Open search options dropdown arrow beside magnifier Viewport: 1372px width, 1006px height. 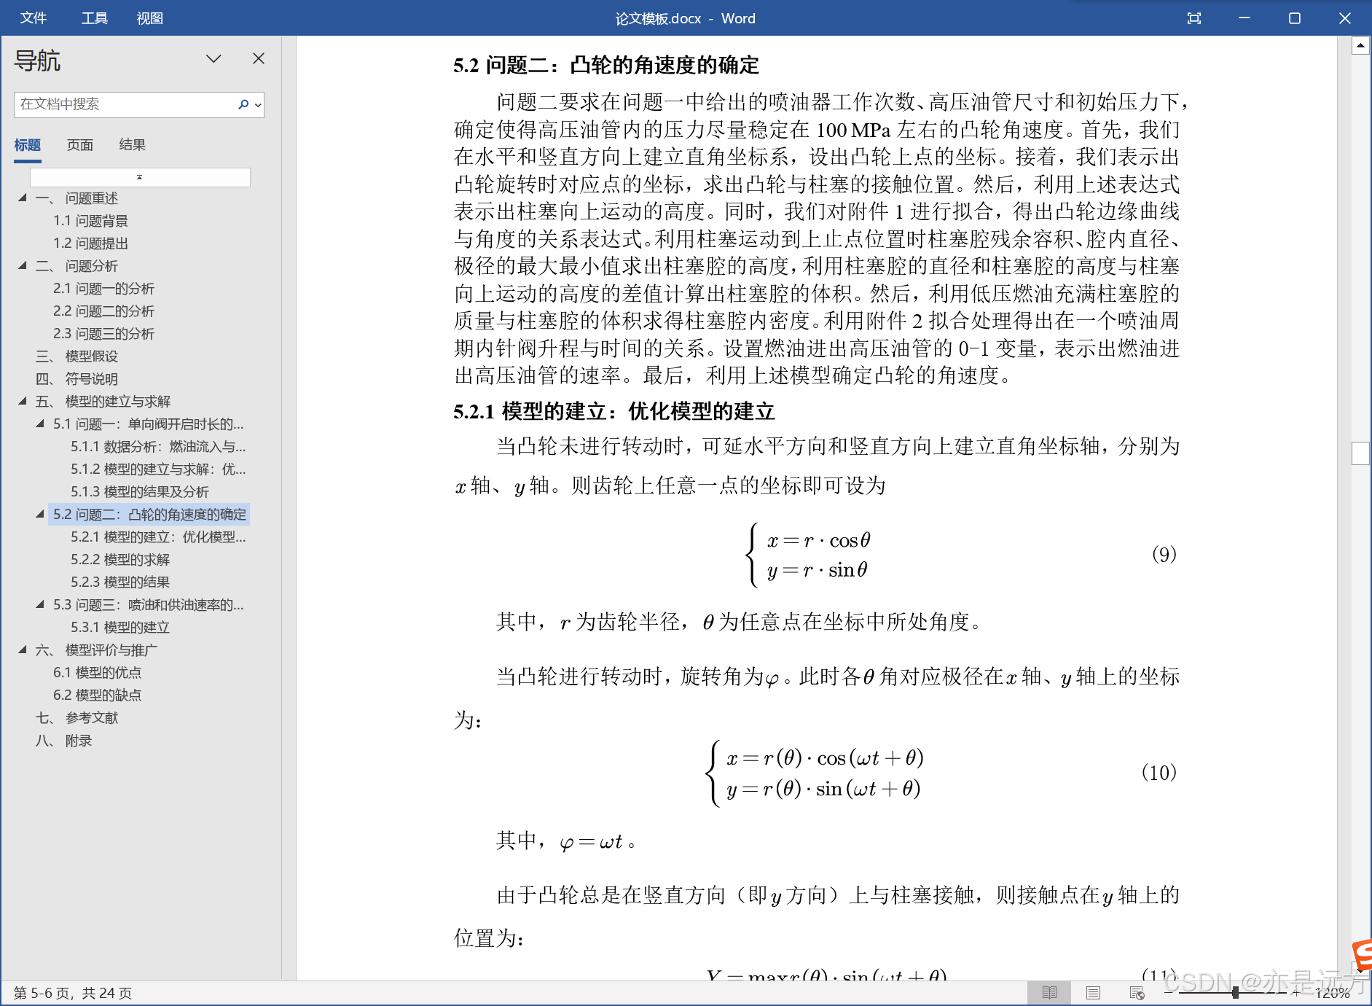click(x=257, y=105)
